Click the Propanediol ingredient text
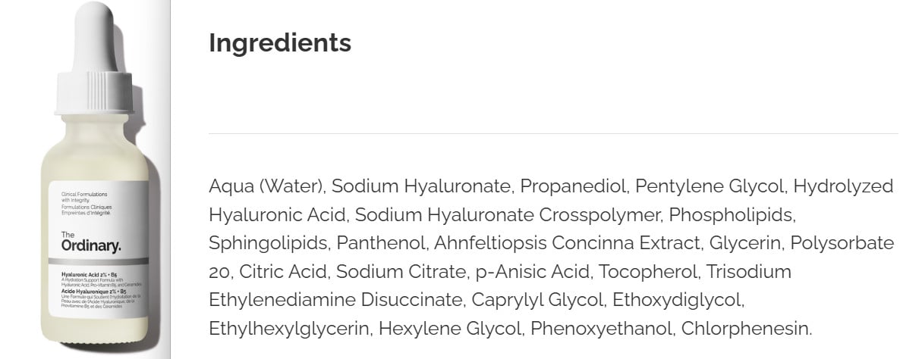 (x=572, y=186)
